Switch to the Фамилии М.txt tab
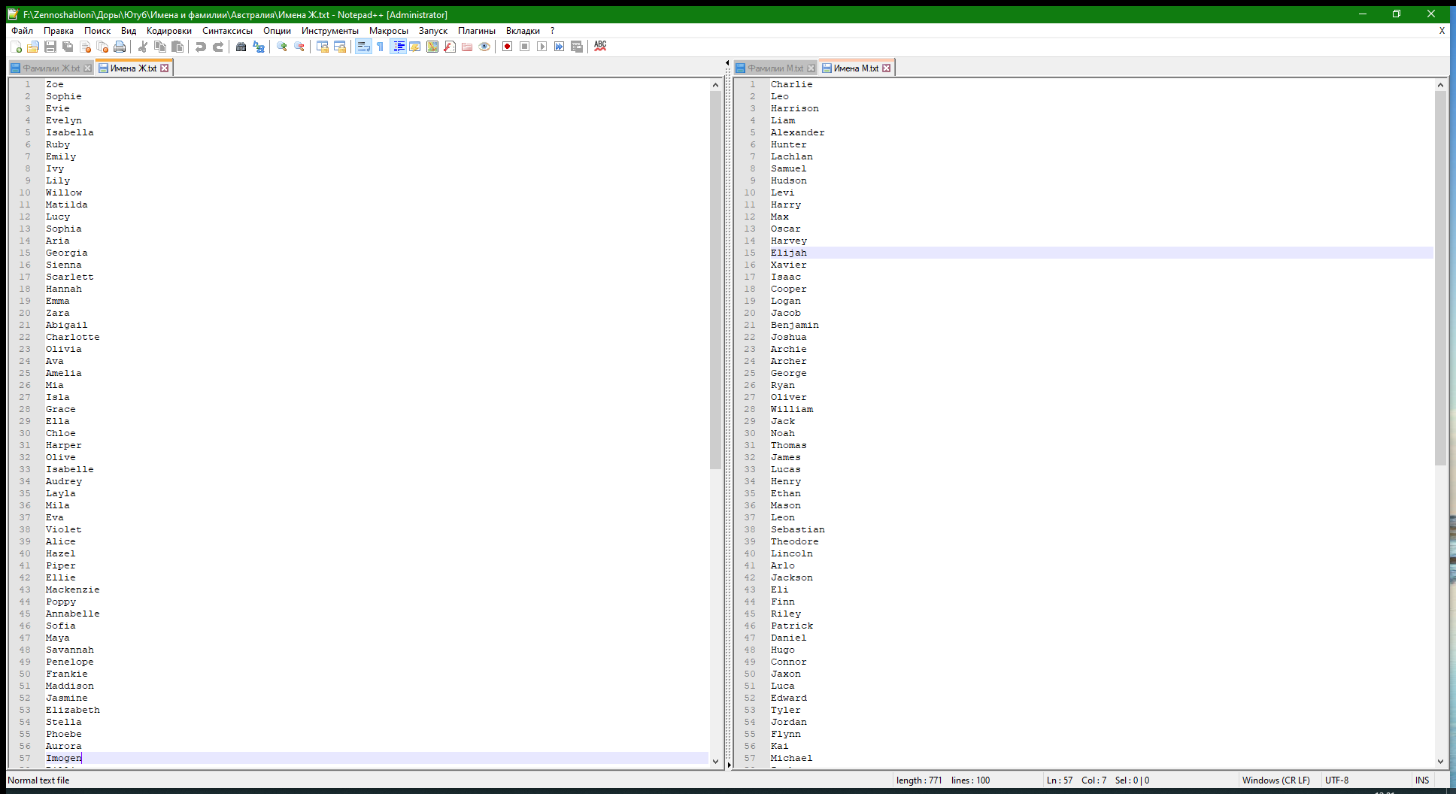This screenshot has width=1456, height=794. tap(775, 68)
